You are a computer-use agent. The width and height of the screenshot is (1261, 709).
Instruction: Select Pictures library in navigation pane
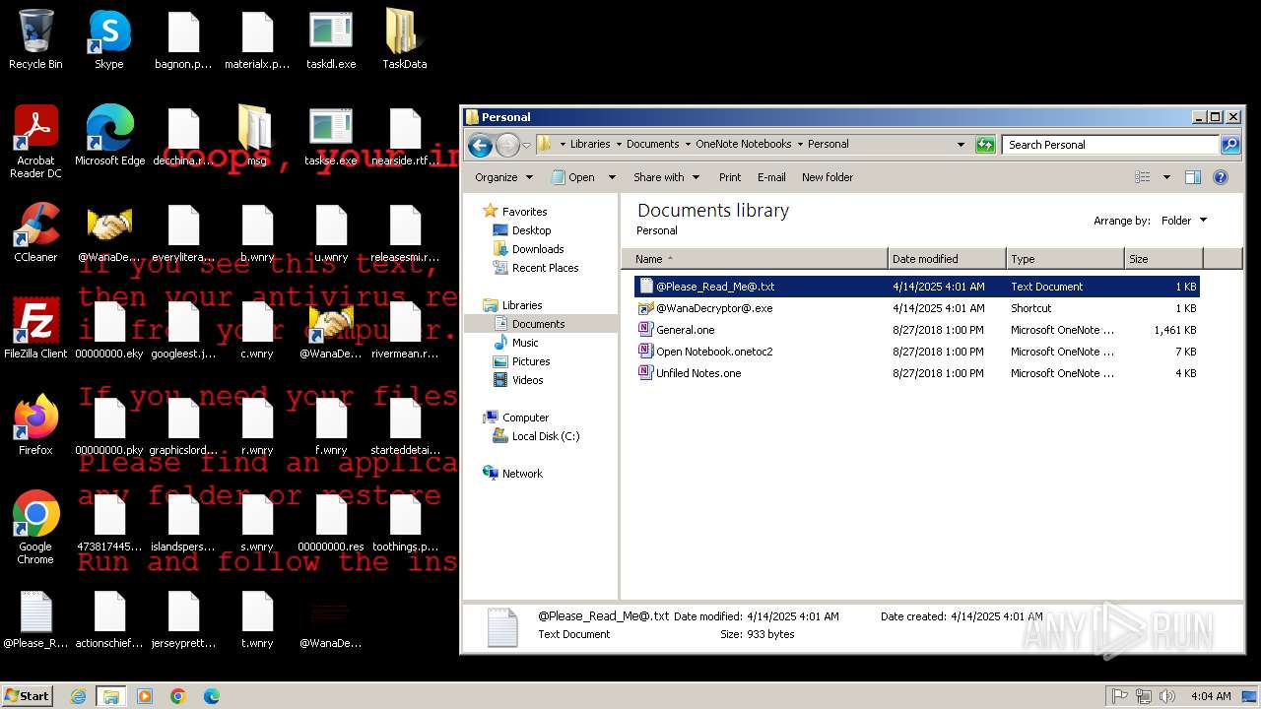click(x=531, y=361)
